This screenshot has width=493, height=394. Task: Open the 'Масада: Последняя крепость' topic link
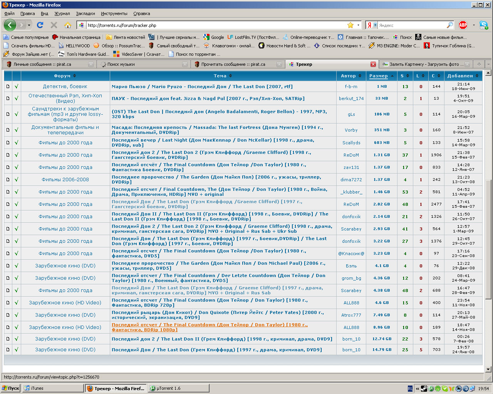pos(217,130)
